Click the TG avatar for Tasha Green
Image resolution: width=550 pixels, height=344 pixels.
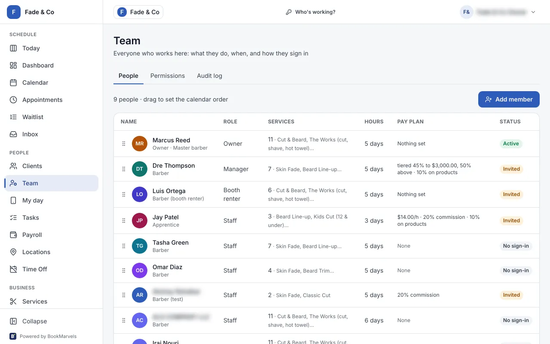coord(140,246)
